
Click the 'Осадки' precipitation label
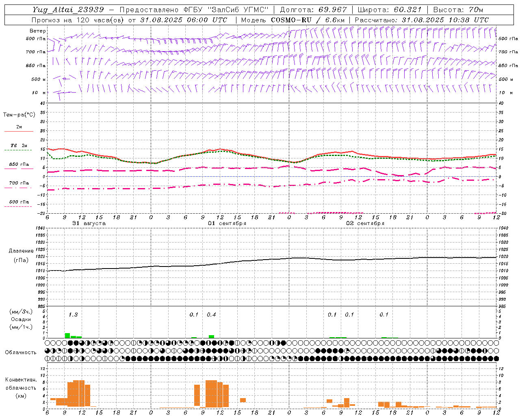[x=21, y=319]
